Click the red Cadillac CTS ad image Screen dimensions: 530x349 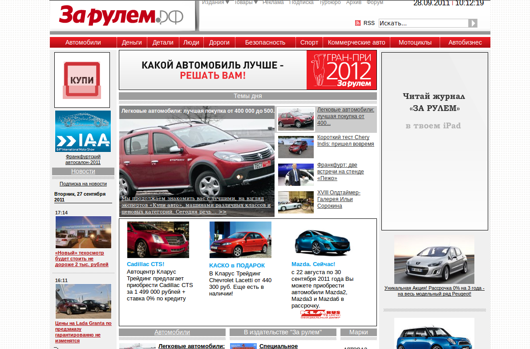tap(158, 240)
